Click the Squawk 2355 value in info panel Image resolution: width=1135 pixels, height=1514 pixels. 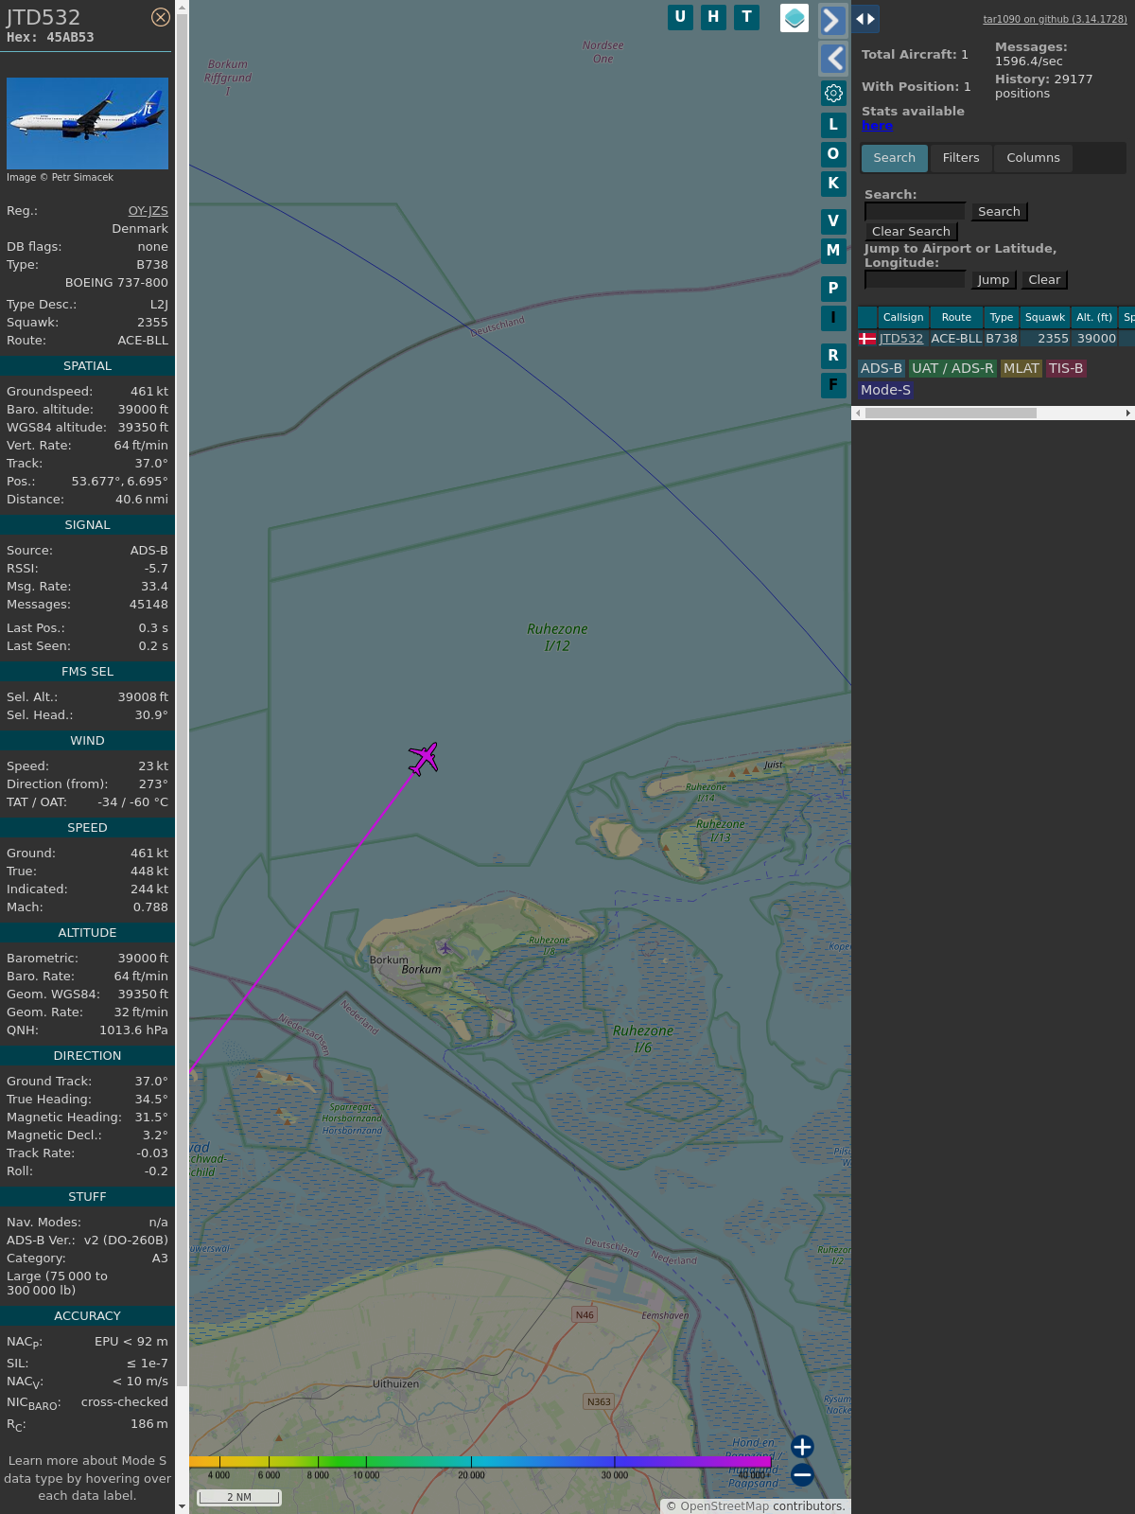tap(152, 323)
